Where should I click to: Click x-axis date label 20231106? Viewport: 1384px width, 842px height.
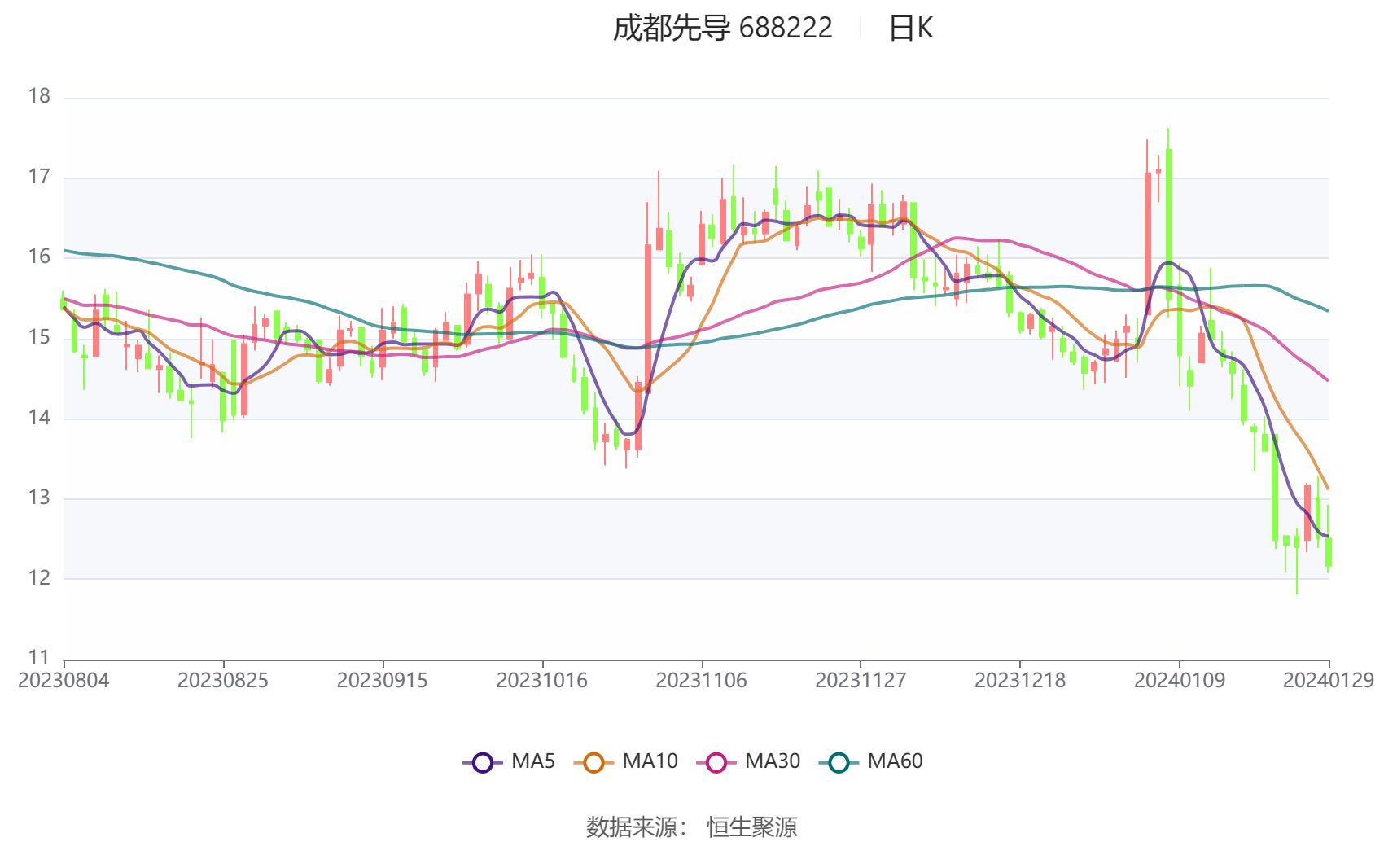pyautogui.click(x=702, y=681)
